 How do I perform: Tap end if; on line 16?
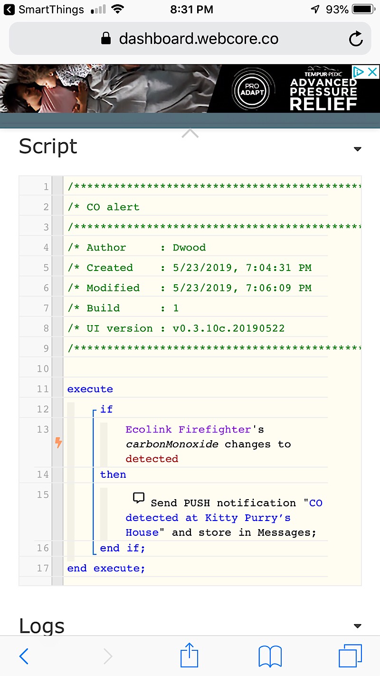click(123, 548)
